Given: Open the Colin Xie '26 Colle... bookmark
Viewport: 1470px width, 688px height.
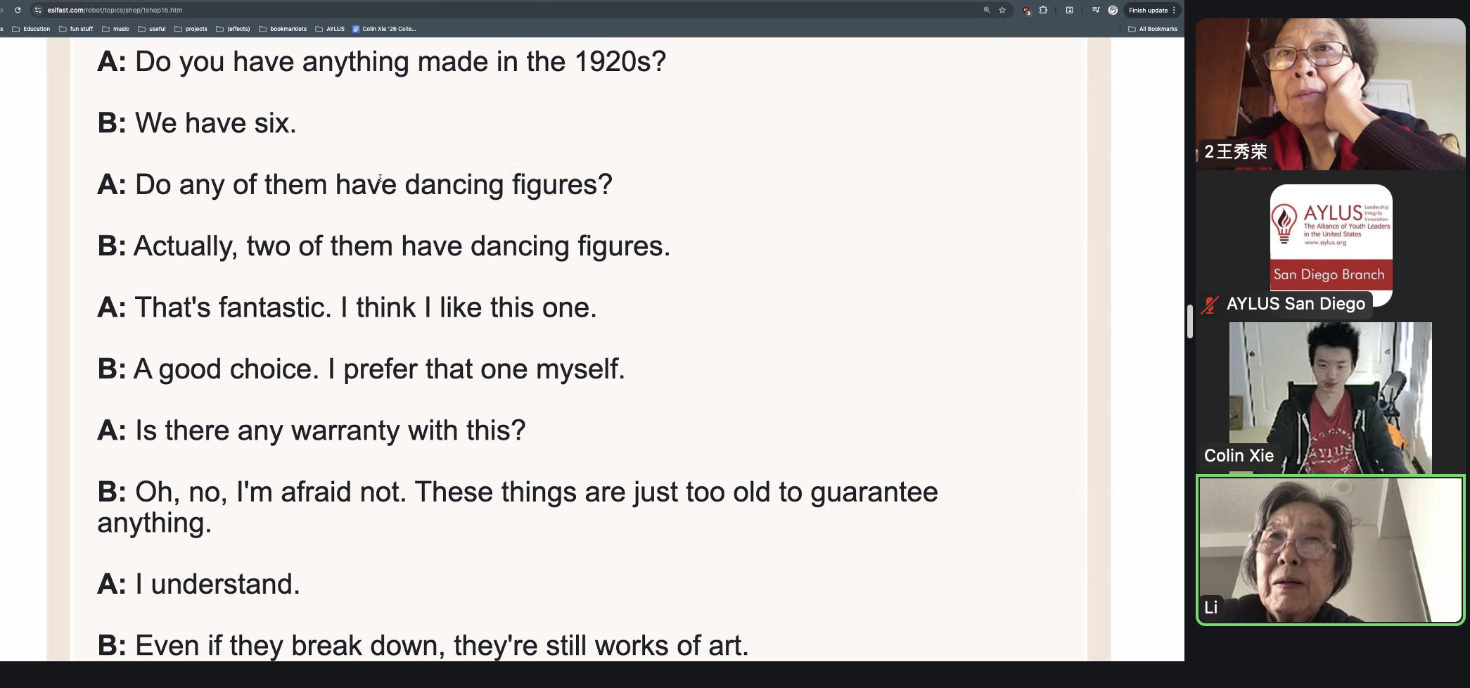Looking at the screenshot, I should coord(384,29).
